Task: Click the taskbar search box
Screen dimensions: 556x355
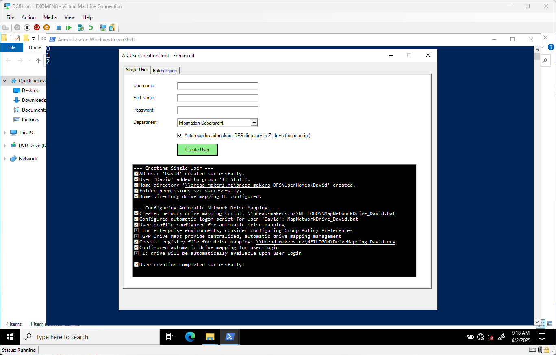Action: click(90, 337)
